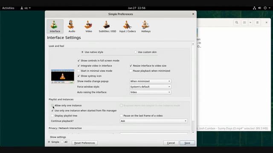Open the Input / Codecs preferences category
273x153 pixels.
128,26
